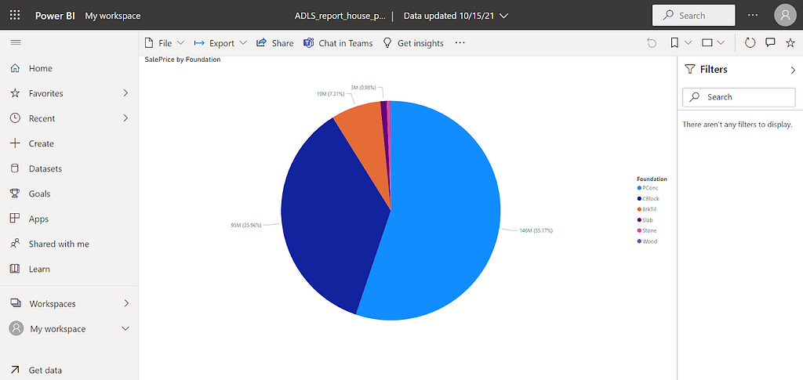
Task: Expand the My workspace dropdown chevron
Action: pyautogui.click(x=125, y=328)
